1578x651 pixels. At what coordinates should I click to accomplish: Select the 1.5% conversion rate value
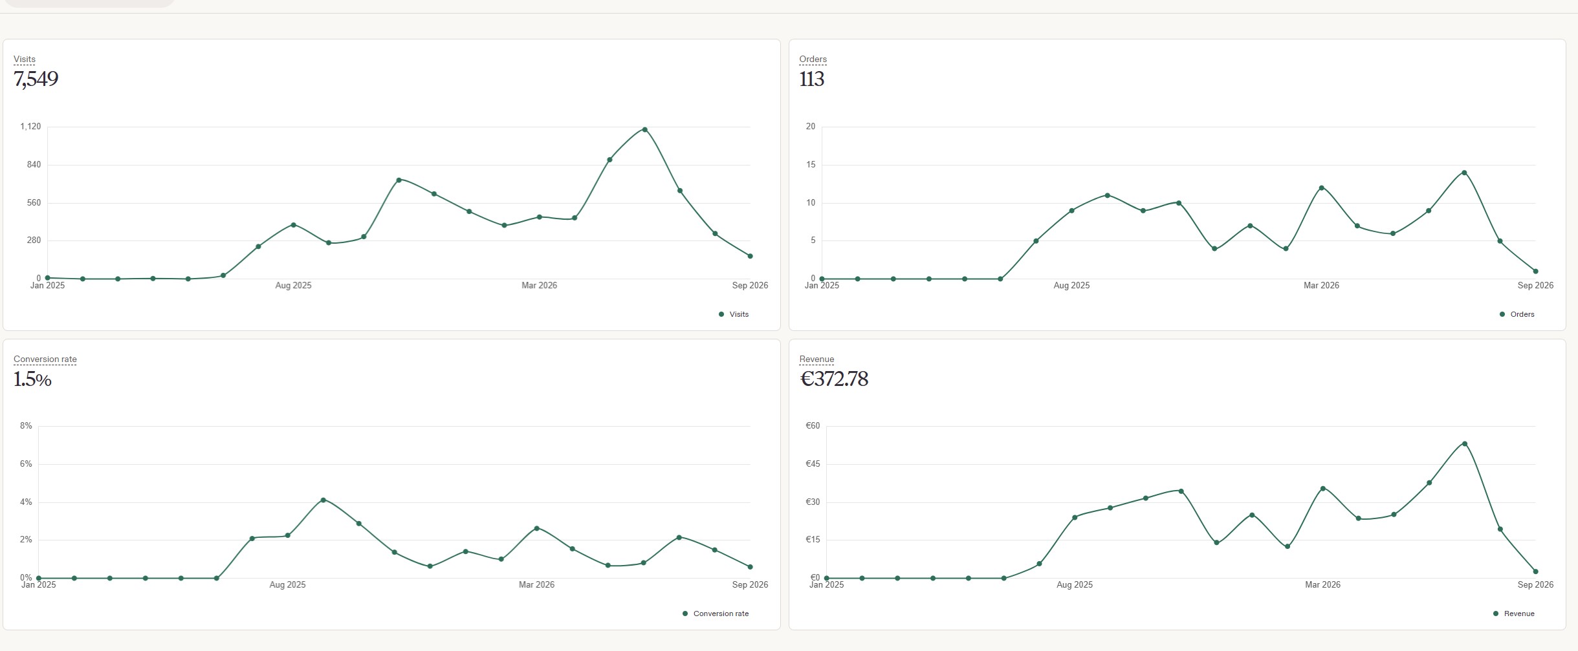pyautogui.click(x=32, y=379)
